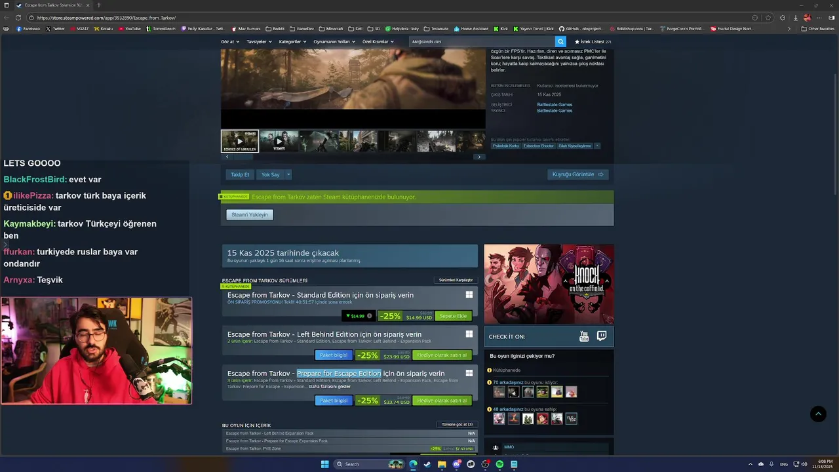
Task: Play the second video thumbnail in the strip
Action: (x=279, y=141)
